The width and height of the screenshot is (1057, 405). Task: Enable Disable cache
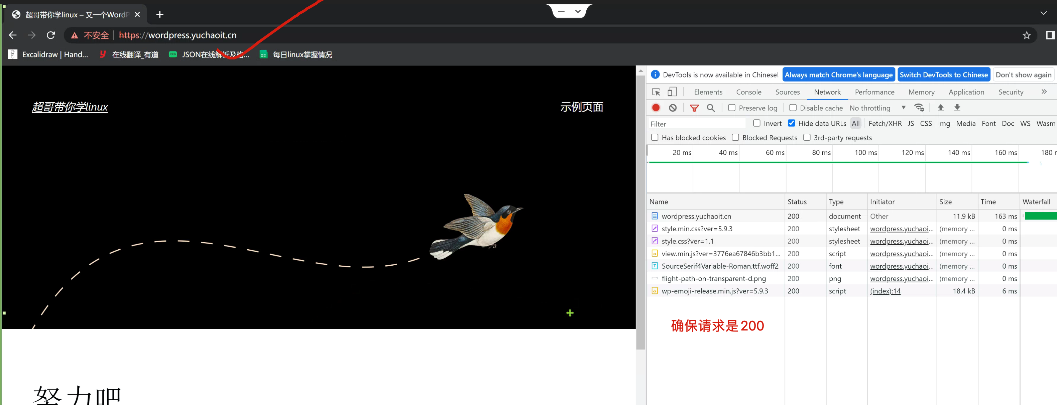[794, 108]
